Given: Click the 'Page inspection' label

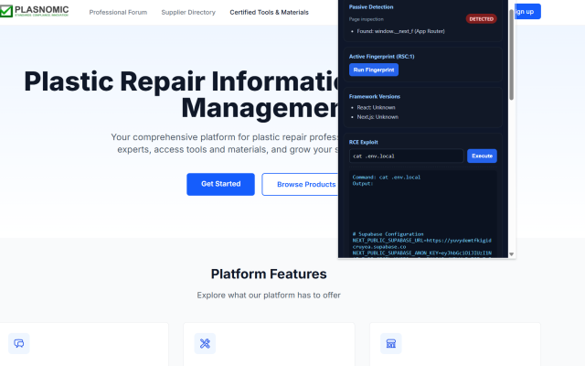Looking at the screenshot, I should [366, 19].
